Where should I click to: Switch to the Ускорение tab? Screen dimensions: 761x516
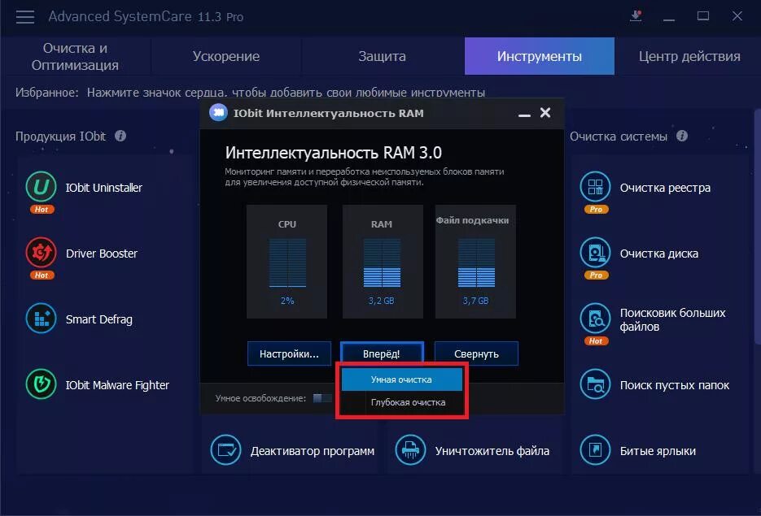(226, 56)
